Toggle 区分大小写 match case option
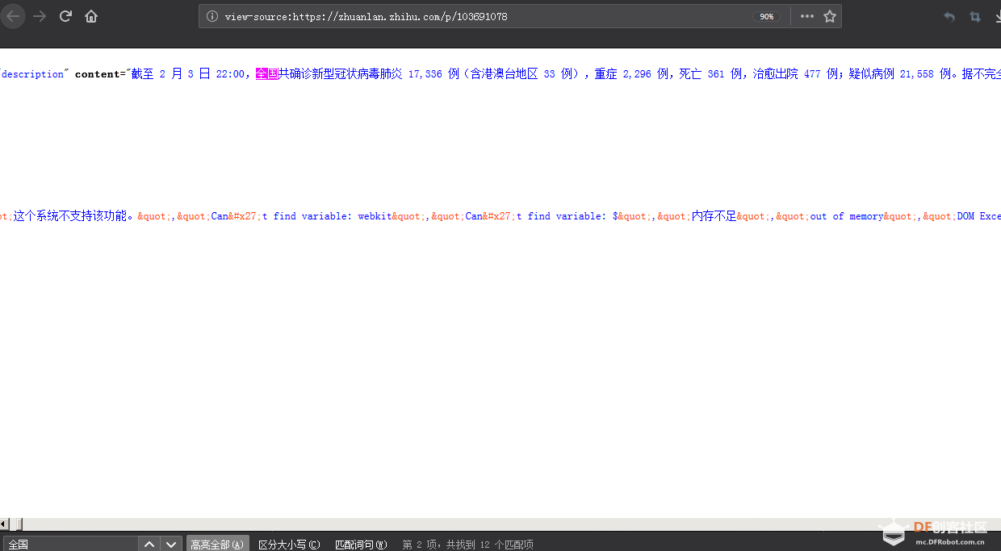Screen dimensions: 1001x551 (x=289, y=545)
